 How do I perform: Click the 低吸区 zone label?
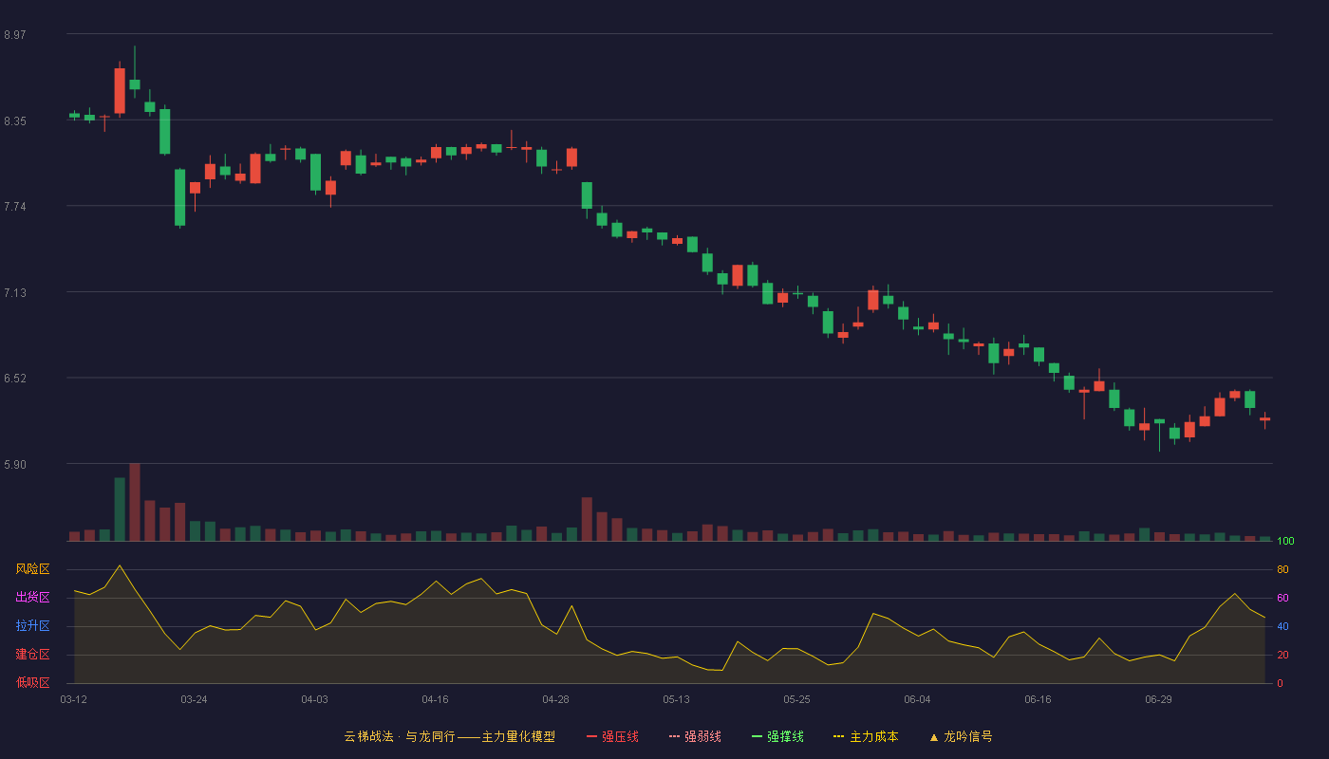click(x=33, y=682)
